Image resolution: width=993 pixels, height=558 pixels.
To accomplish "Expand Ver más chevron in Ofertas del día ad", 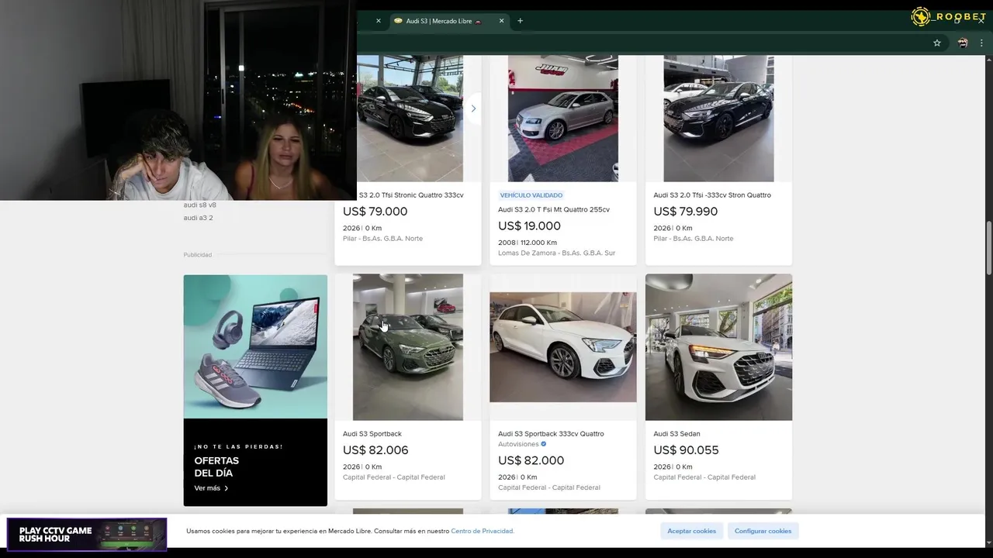I will click(x=226, y=488).
